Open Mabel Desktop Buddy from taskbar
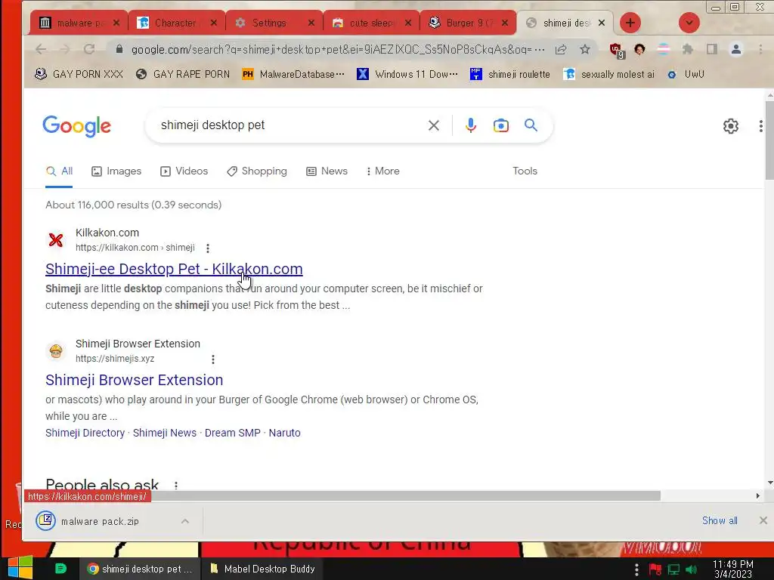This screenshot has height=580, width=774. point(262,569)
